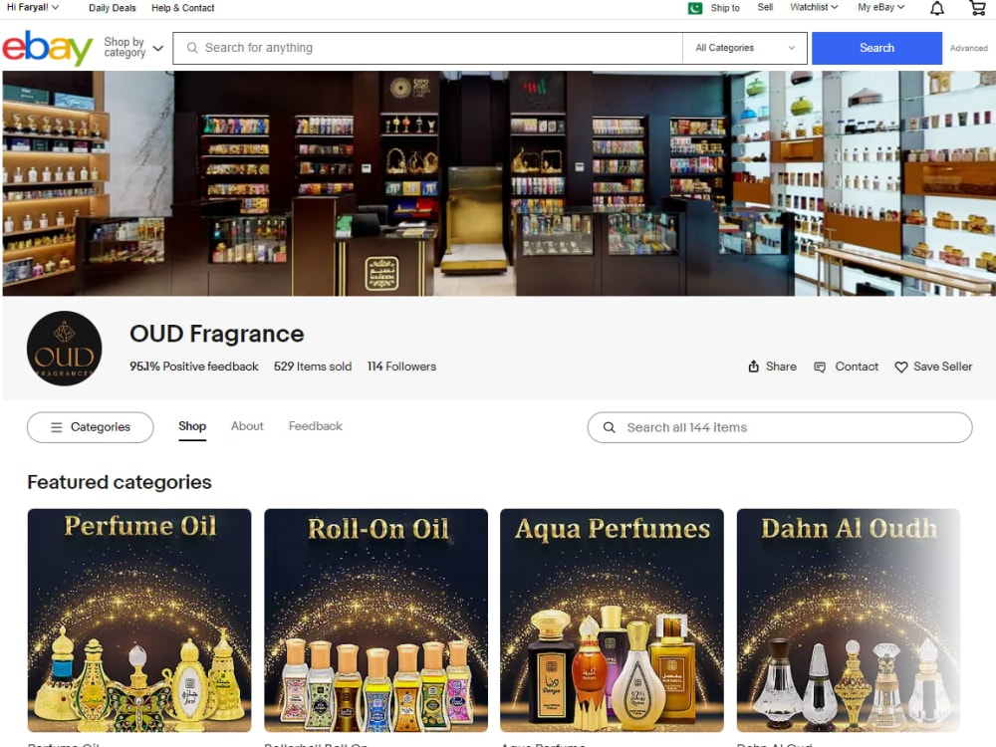Click the Pakistan flag Ship to icon
The width and height of the screenshot is (996, 747).
[695, 8]
